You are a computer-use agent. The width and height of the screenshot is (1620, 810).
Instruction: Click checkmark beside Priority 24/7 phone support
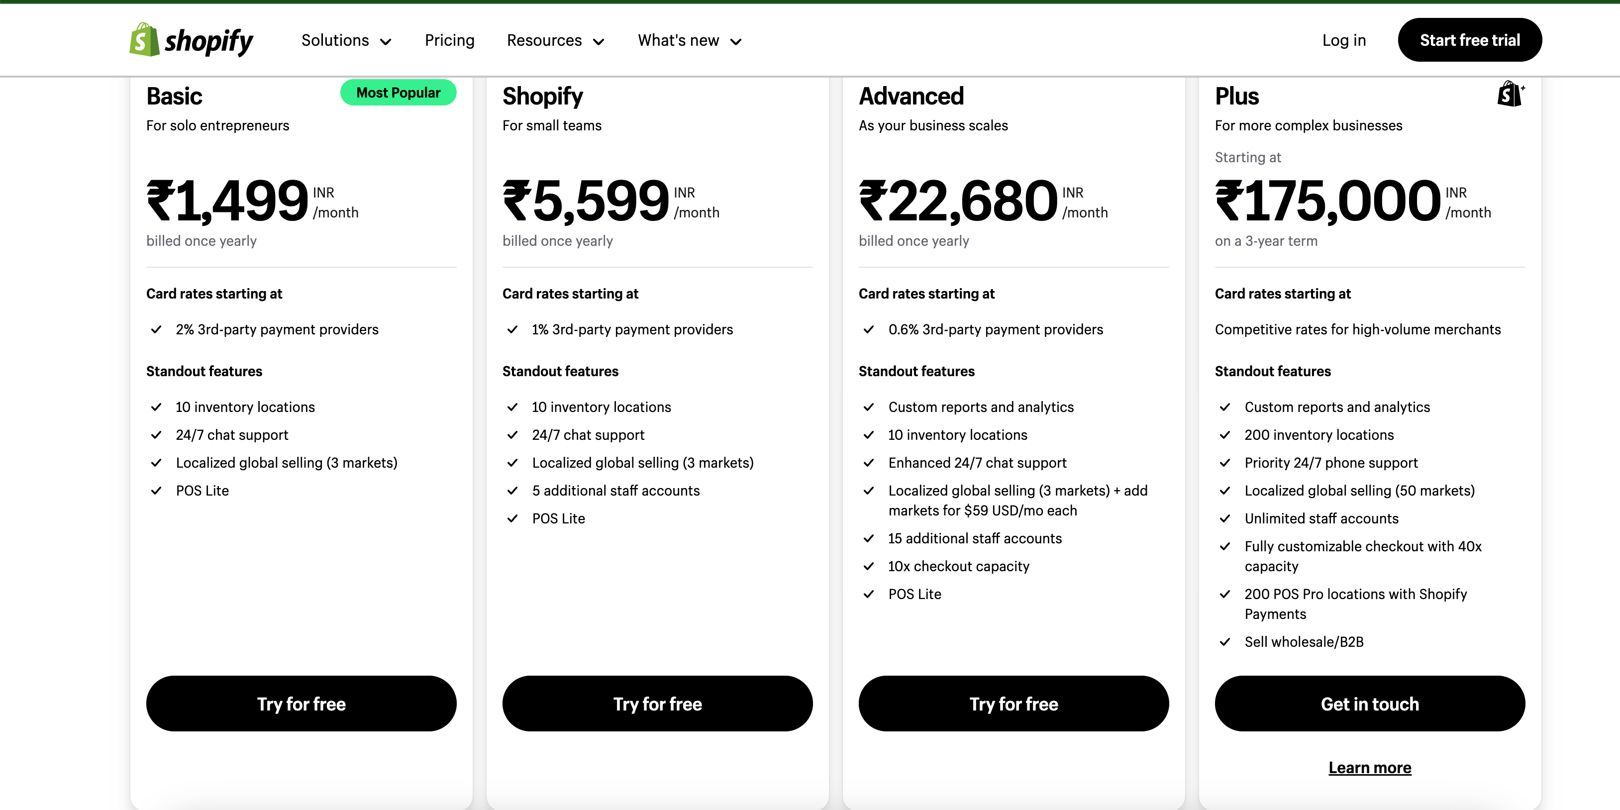[x=1224, y=463]
